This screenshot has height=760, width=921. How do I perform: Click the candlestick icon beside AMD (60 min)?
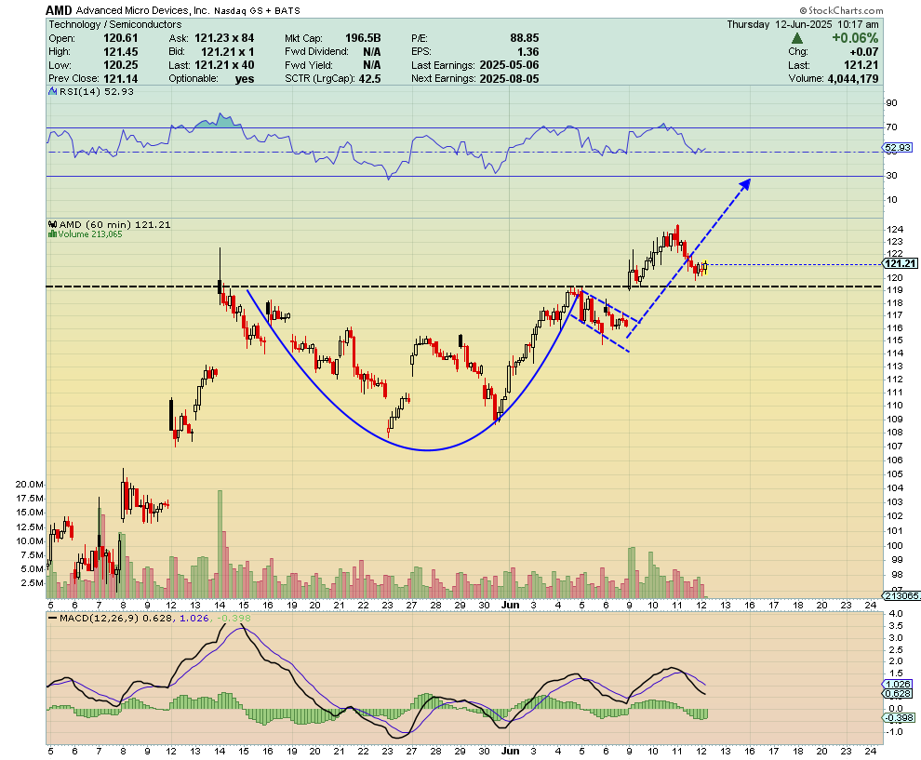pos(52,224)
